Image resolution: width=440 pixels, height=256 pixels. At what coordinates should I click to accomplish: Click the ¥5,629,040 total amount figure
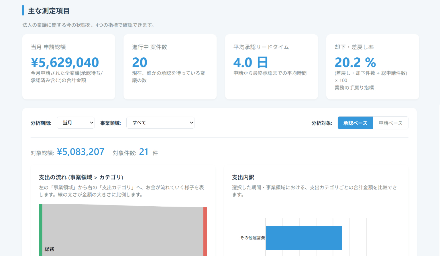click(64, 62)
